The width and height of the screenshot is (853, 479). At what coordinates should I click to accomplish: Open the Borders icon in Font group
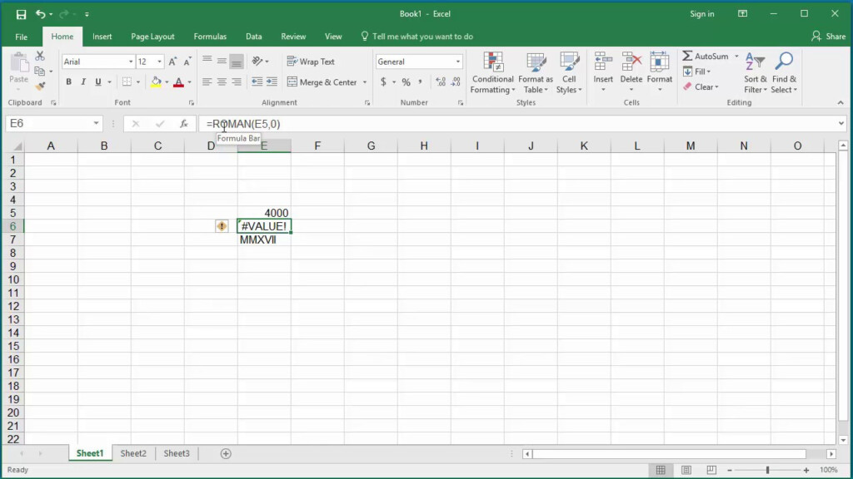(127, 82)
